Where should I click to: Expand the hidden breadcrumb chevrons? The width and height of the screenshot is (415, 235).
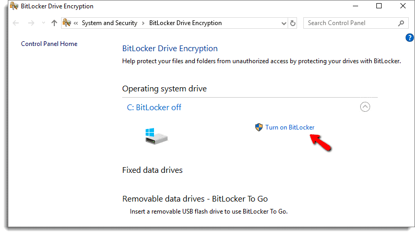point(76,23)
